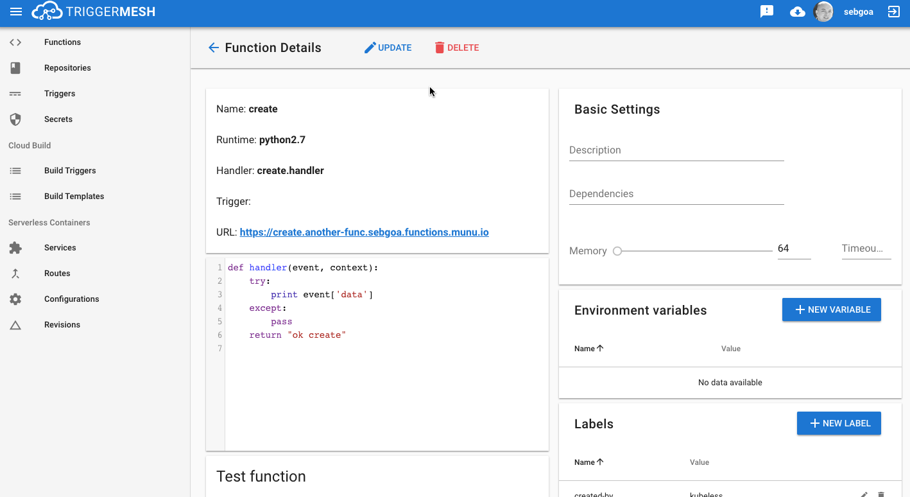The width and height of the screenshot is (910, 497).
Task: Click the Functions code brackets icon
Action: pyautogui.click(x=15, y=42)
